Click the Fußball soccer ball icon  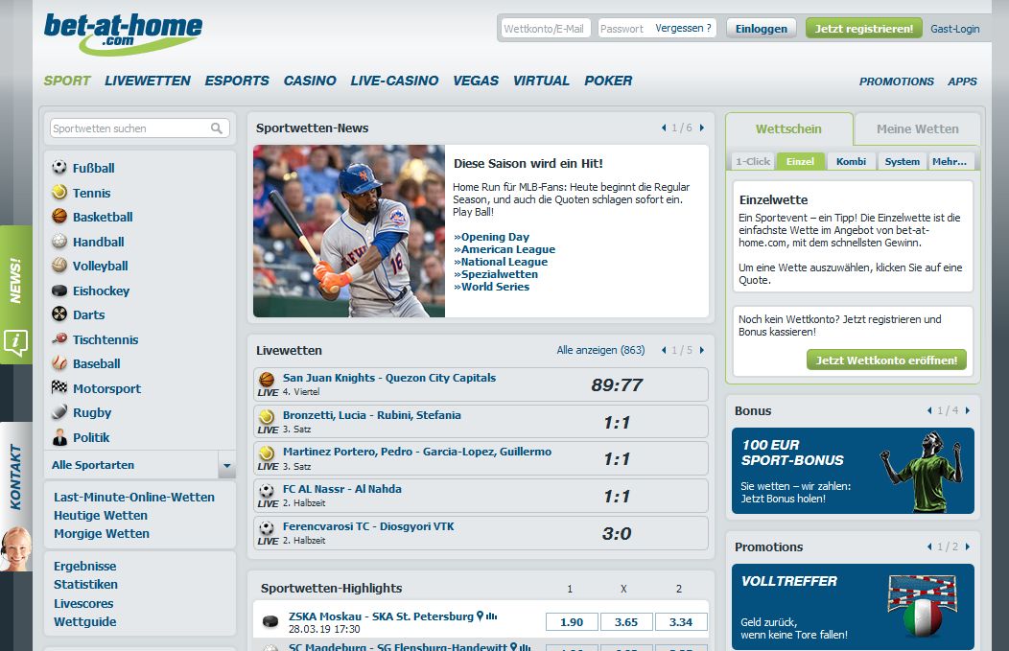pos(59,167)
